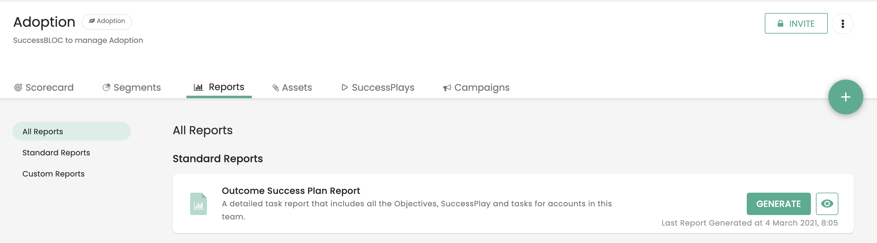877x243 pixels.
Task: Click the lock icon on Invite button
Action: [780, 23]
